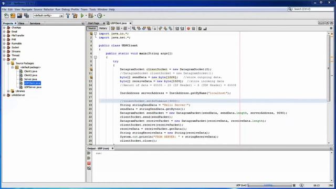Select Client1.java in project tree
This screenshot has height=189, width=336.
[x=30, y=71]
